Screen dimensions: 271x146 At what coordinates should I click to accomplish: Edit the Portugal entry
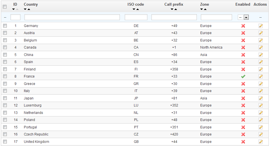pos(260,128)
